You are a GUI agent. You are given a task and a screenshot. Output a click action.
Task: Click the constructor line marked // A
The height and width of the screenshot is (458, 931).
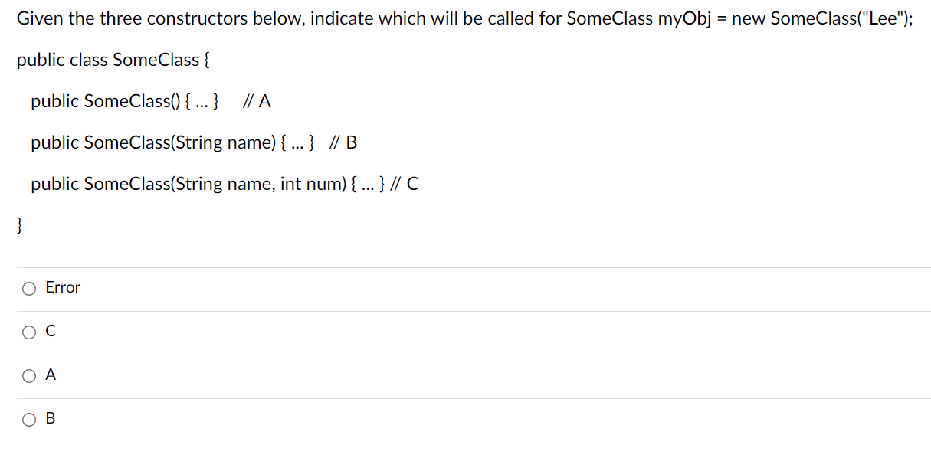151,100
